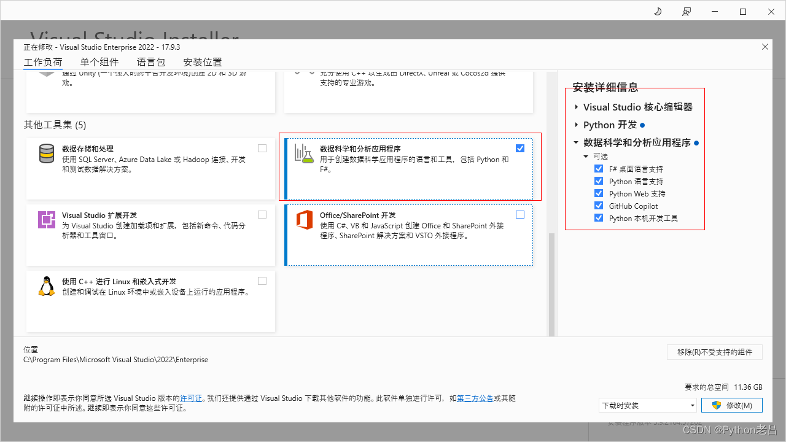Click the Linux penguin icon
This screenshot has height=442, width=786.
tap(47, 286)
